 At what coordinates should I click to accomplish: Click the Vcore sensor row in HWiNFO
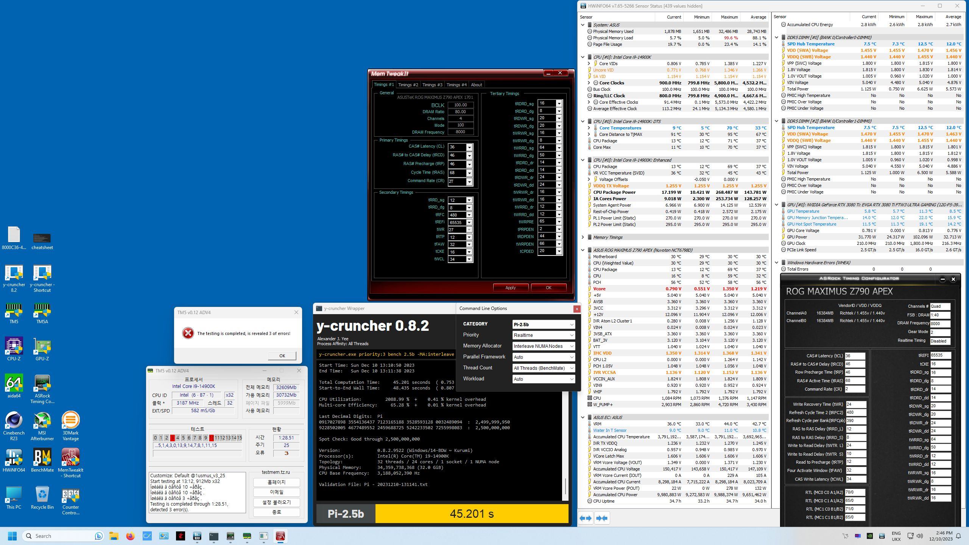678,289
